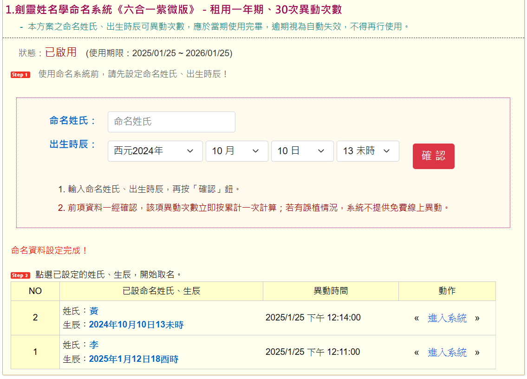Click the red warning note 前項資料一經確認
The height and width of the screenshot is (379, 527).
click(254, 208)
